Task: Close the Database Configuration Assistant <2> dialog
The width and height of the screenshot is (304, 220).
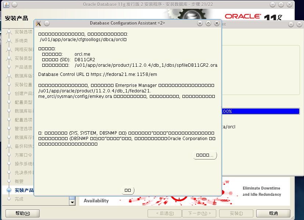Action: pos(217,23)
